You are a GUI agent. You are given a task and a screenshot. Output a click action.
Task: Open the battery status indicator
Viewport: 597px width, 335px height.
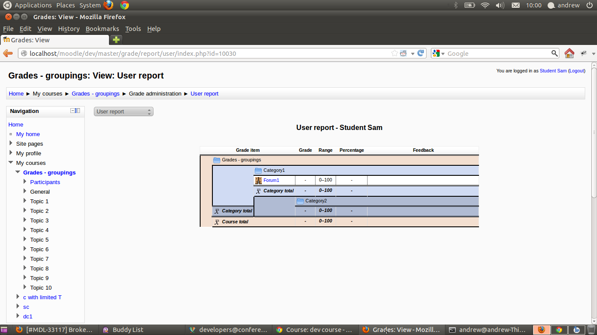point(469,5)
